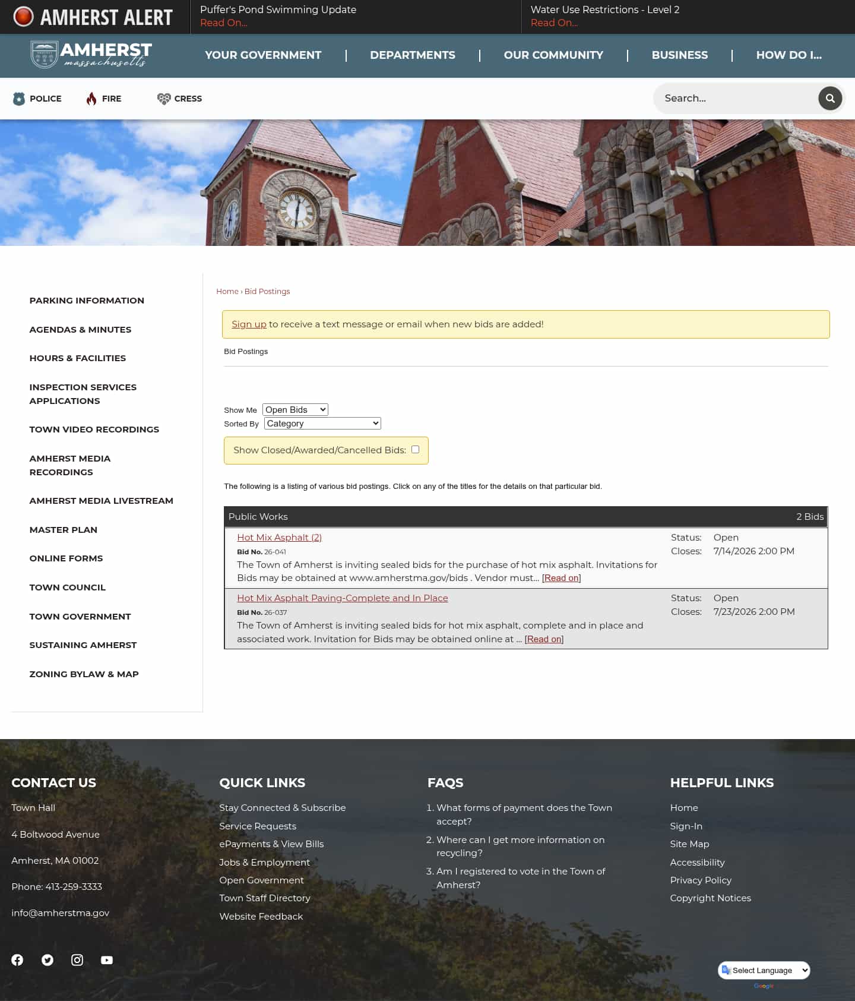Click the Sign up link for bid notifications
This screenshot has width=855, height=1001.
[x=249, y=324]
